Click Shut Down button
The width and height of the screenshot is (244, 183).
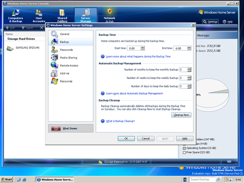71,128
